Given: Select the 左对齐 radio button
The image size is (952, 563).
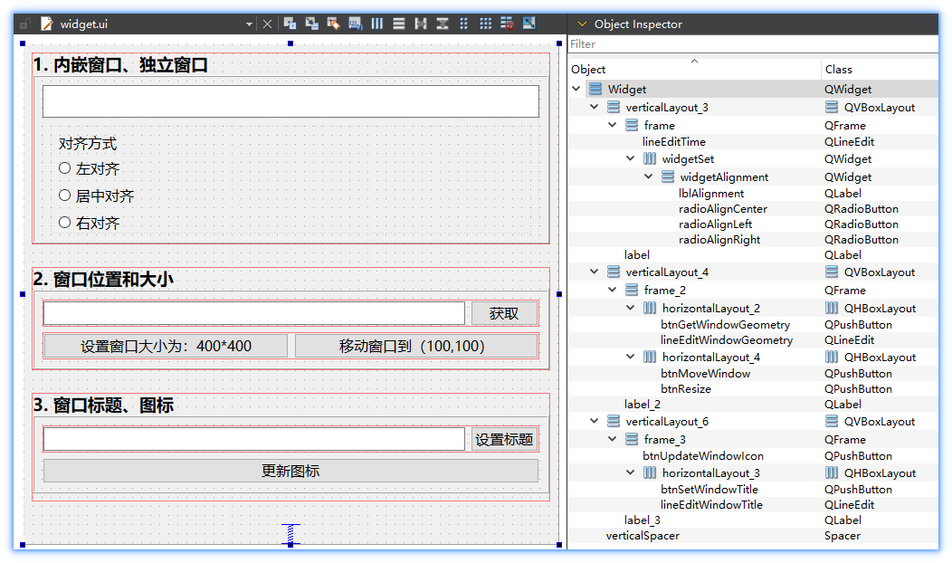Looking at the screenshot, I should click(x=64, y=168).
